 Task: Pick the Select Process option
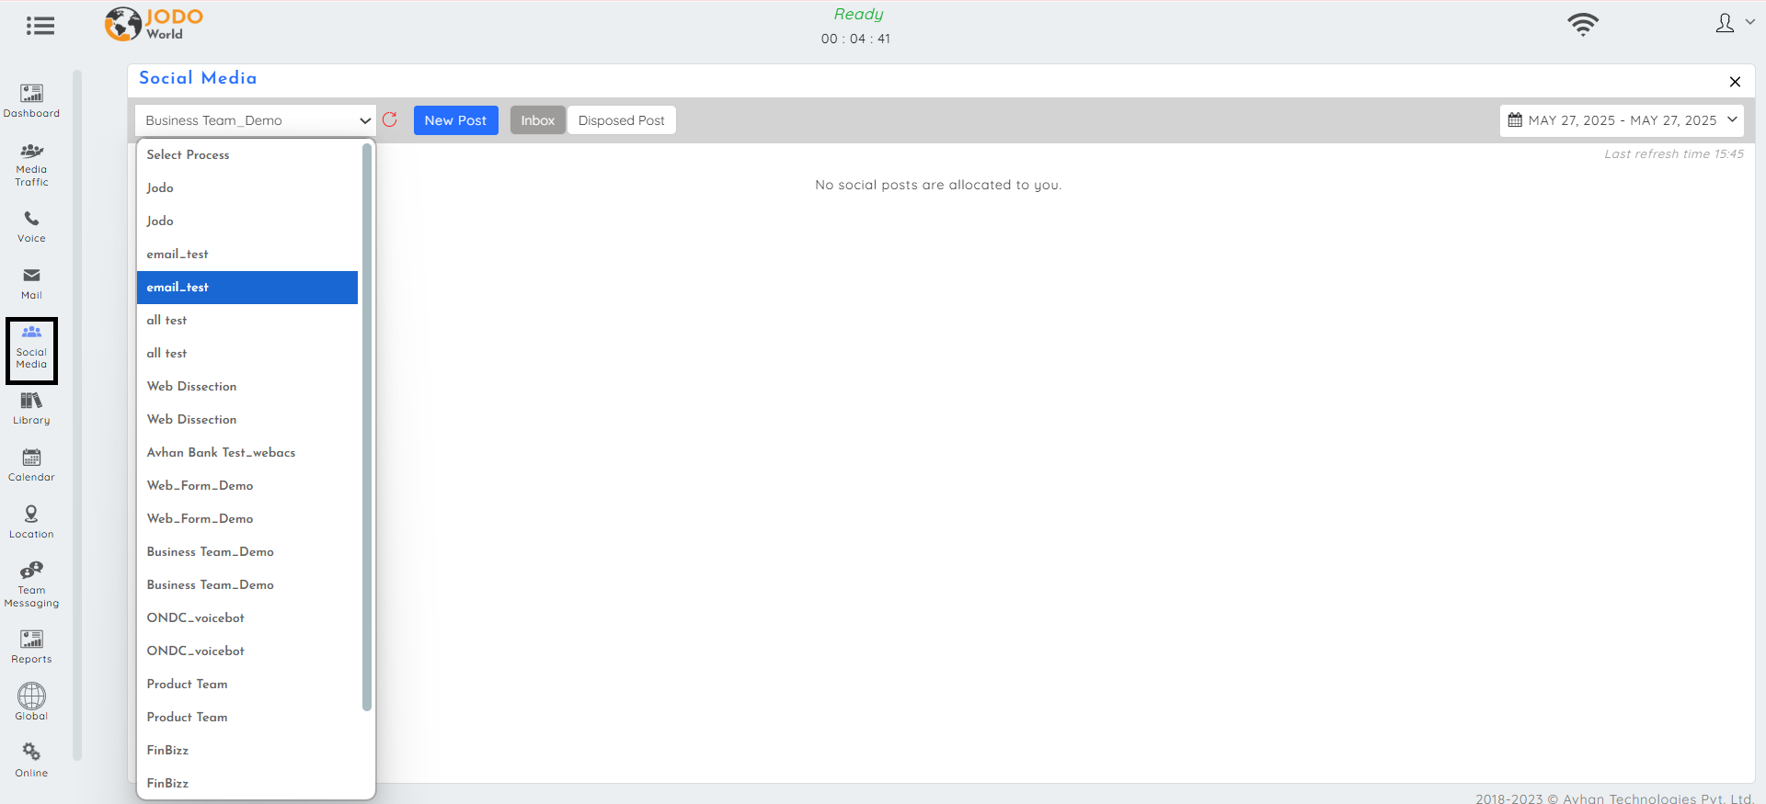pos(247,155)
